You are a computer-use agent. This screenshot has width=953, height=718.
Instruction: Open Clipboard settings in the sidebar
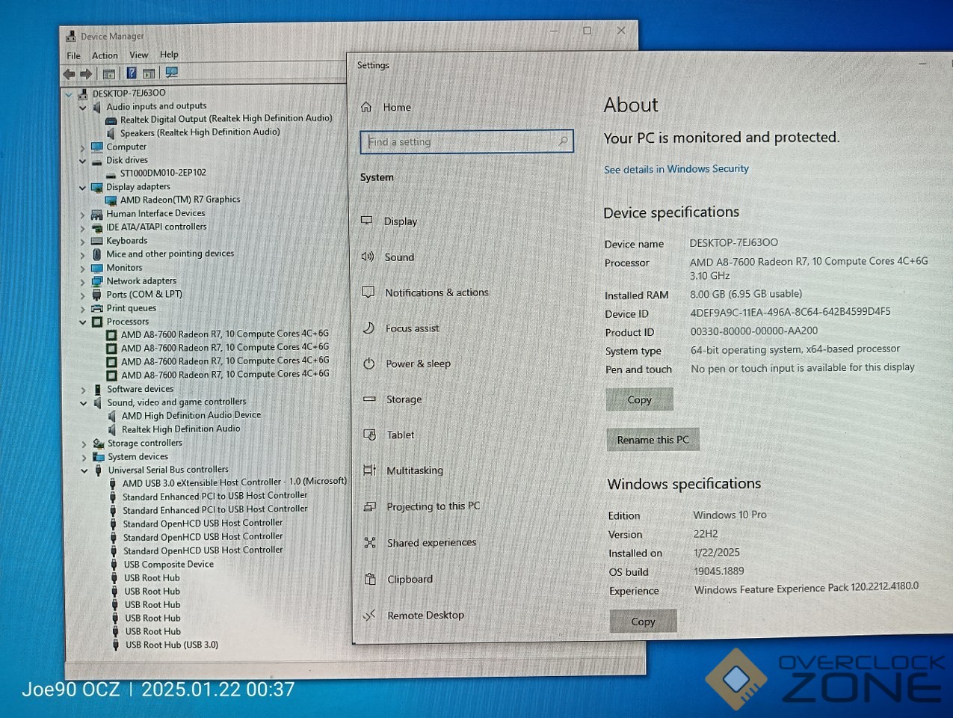399,579
